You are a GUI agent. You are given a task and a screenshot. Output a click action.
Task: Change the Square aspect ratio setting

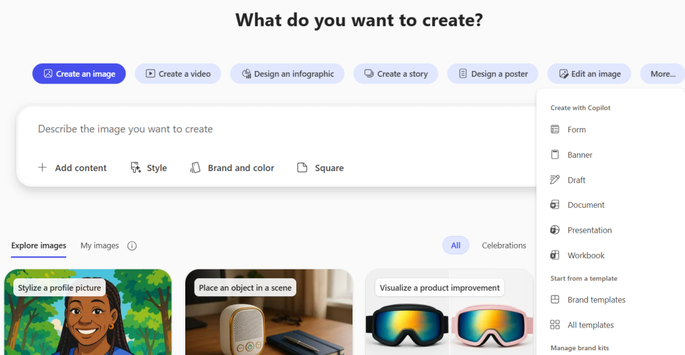[x=320, y=168]
